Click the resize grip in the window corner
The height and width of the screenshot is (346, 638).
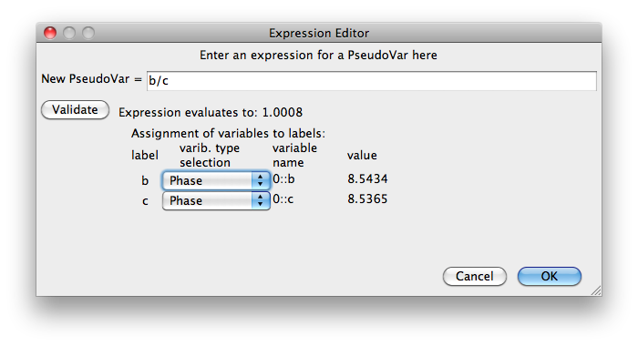[596, 290]
